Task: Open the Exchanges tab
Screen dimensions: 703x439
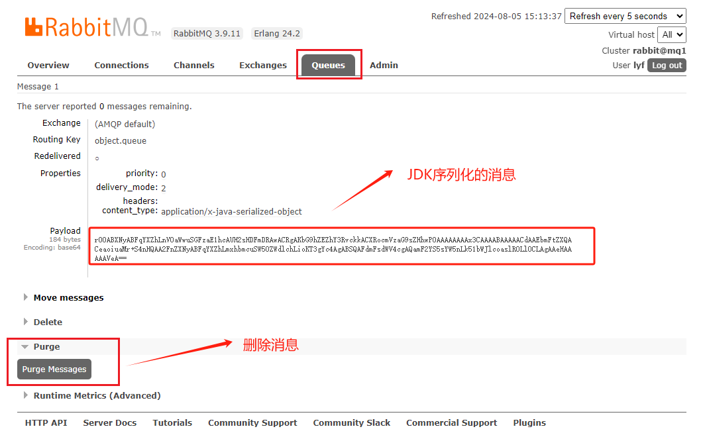Action: coord(263,66)
